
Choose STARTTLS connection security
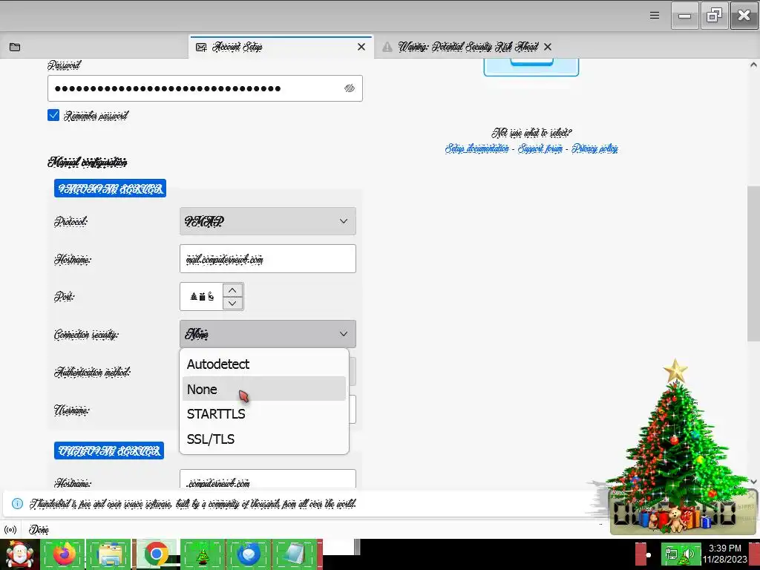pos(263,414)
